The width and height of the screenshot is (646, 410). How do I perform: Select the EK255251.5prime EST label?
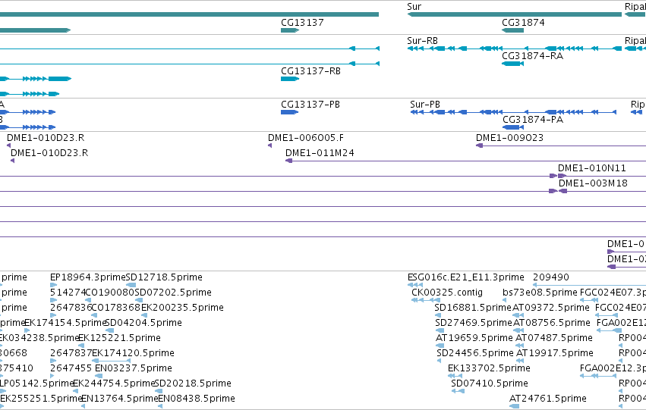[x=41, y=399]
